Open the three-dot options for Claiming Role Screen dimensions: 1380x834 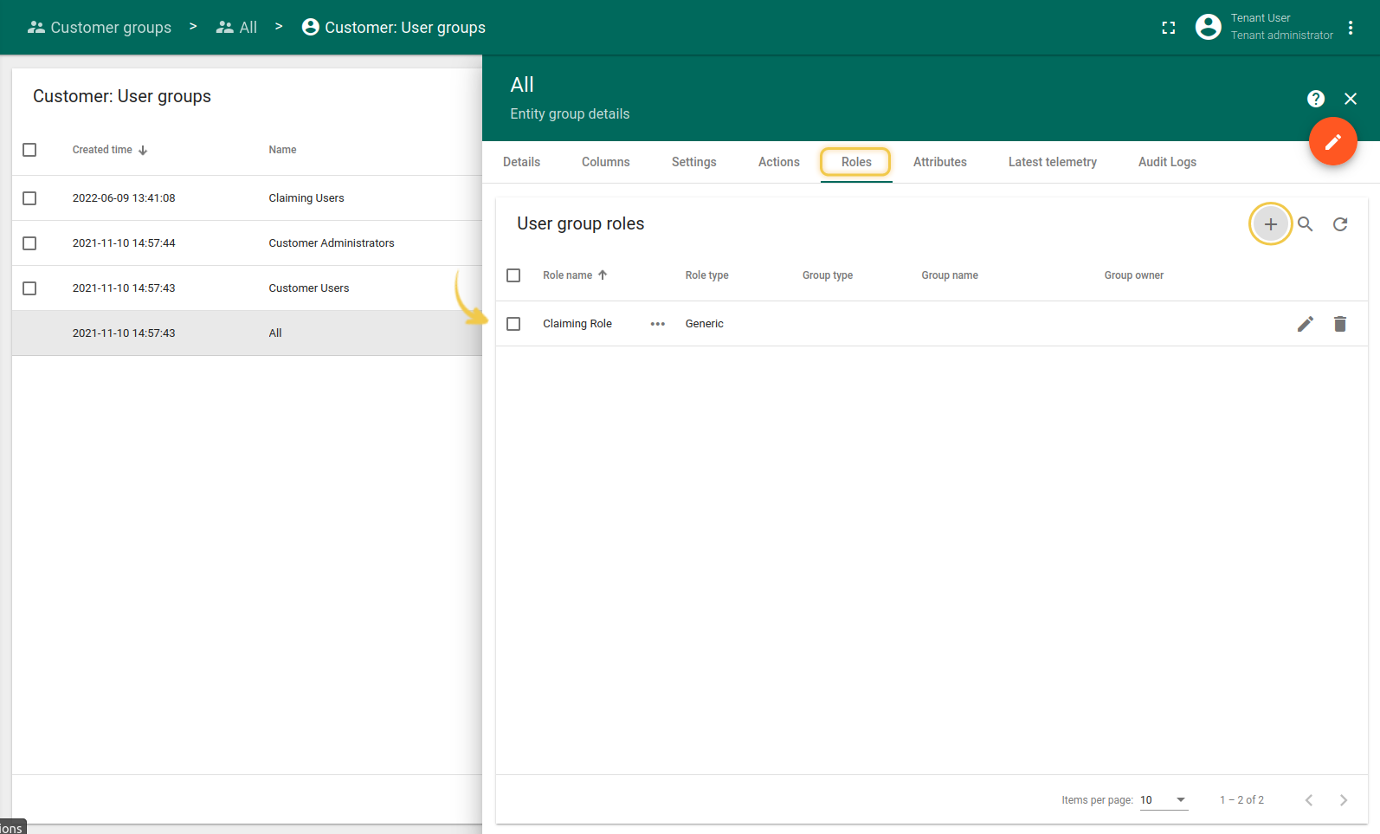click(x=658, y=324)
